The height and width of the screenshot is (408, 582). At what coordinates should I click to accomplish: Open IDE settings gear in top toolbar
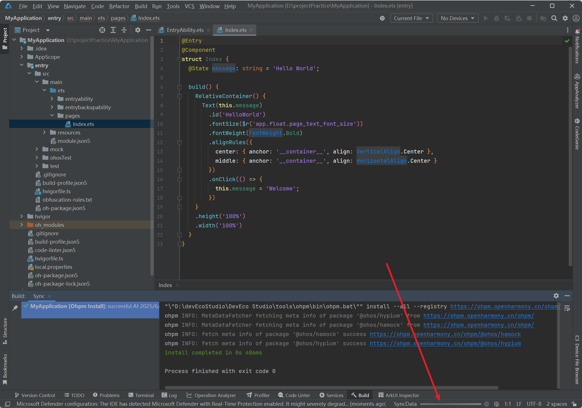tap(565, 18)
